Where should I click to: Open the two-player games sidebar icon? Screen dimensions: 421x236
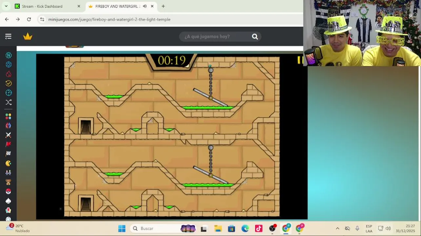point(9,126)
